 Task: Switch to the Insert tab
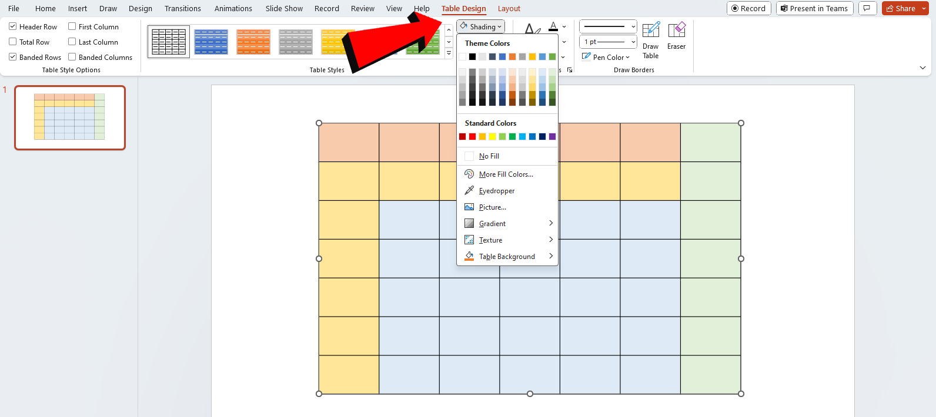coord(78,8)
